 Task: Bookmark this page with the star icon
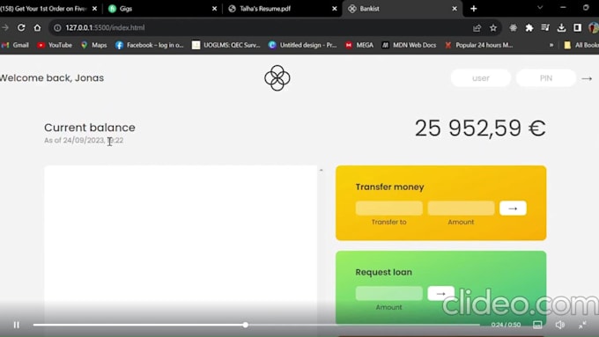(493, 27)
